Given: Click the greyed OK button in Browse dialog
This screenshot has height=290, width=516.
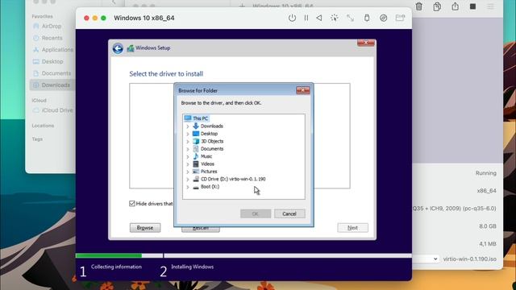Looking at the screenshot, I should pos(256,213).
